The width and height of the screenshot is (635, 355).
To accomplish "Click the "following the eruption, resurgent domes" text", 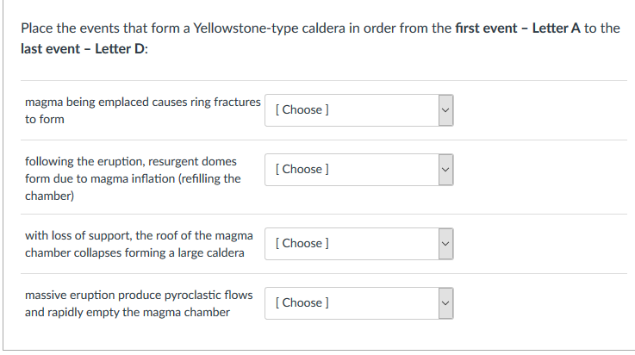I will click(x=131, y=162).
